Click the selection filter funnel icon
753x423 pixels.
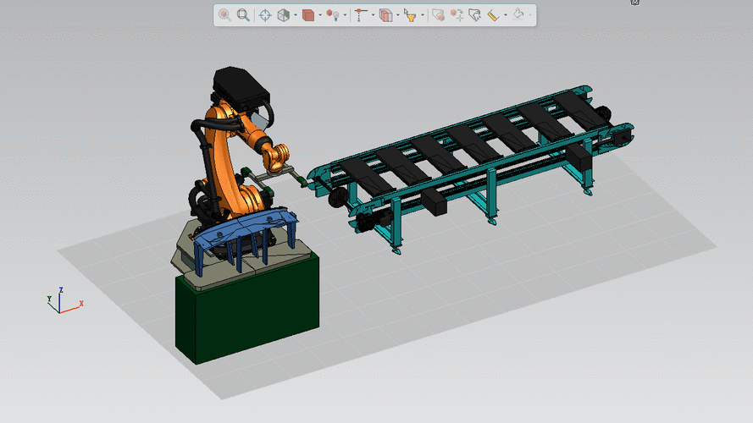(x=410, y=15)
